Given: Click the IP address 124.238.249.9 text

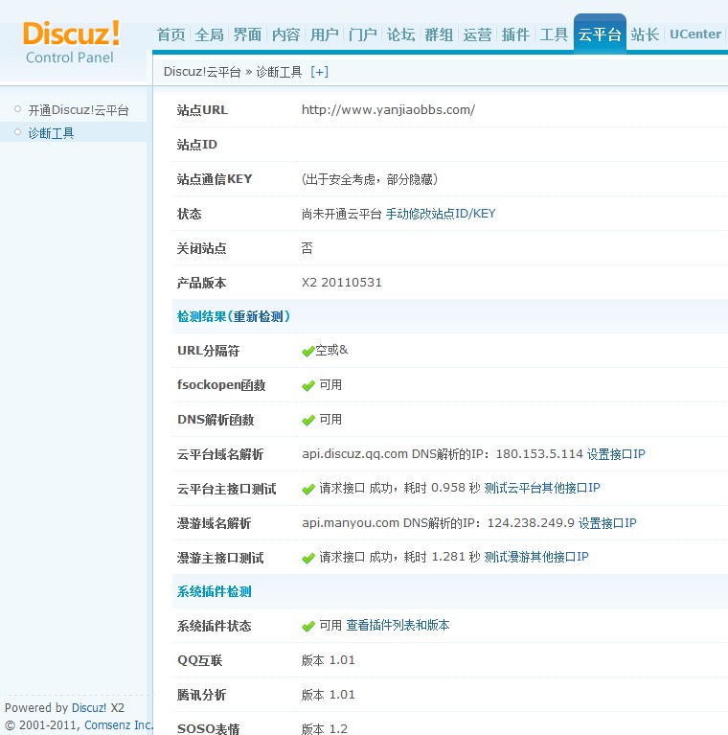Looking at the screenshot, I should (531, 522).
